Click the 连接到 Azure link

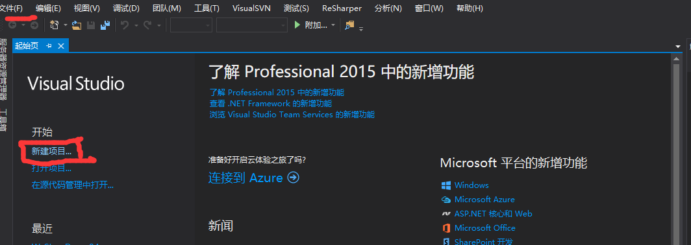coord(245,178)
